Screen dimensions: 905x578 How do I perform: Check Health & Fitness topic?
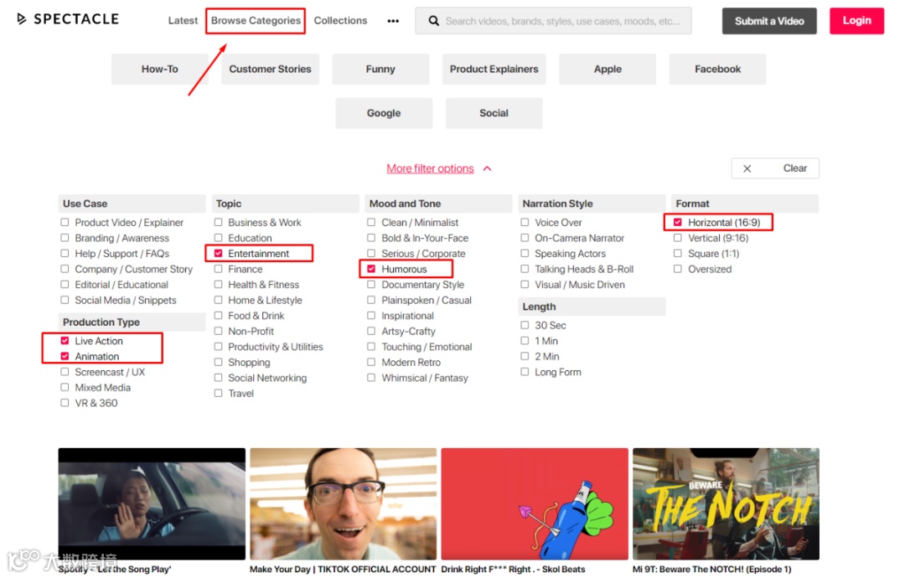(x=218, y=284)
